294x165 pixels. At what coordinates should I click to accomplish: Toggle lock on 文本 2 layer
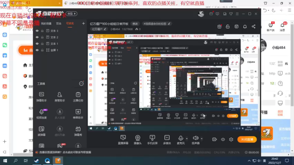click(x=42, y=37)
